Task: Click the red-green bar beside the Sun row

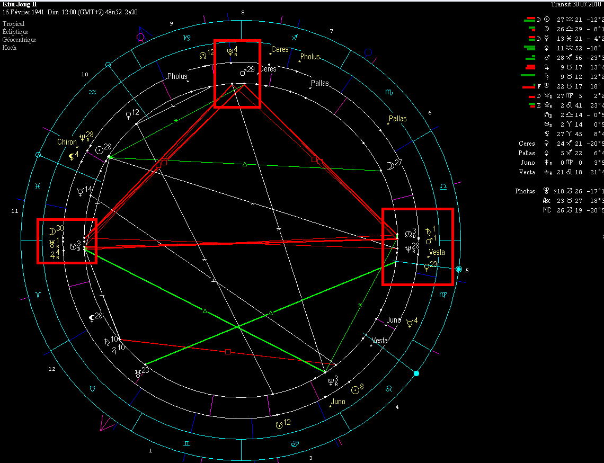Action: [x=530, y=20]
